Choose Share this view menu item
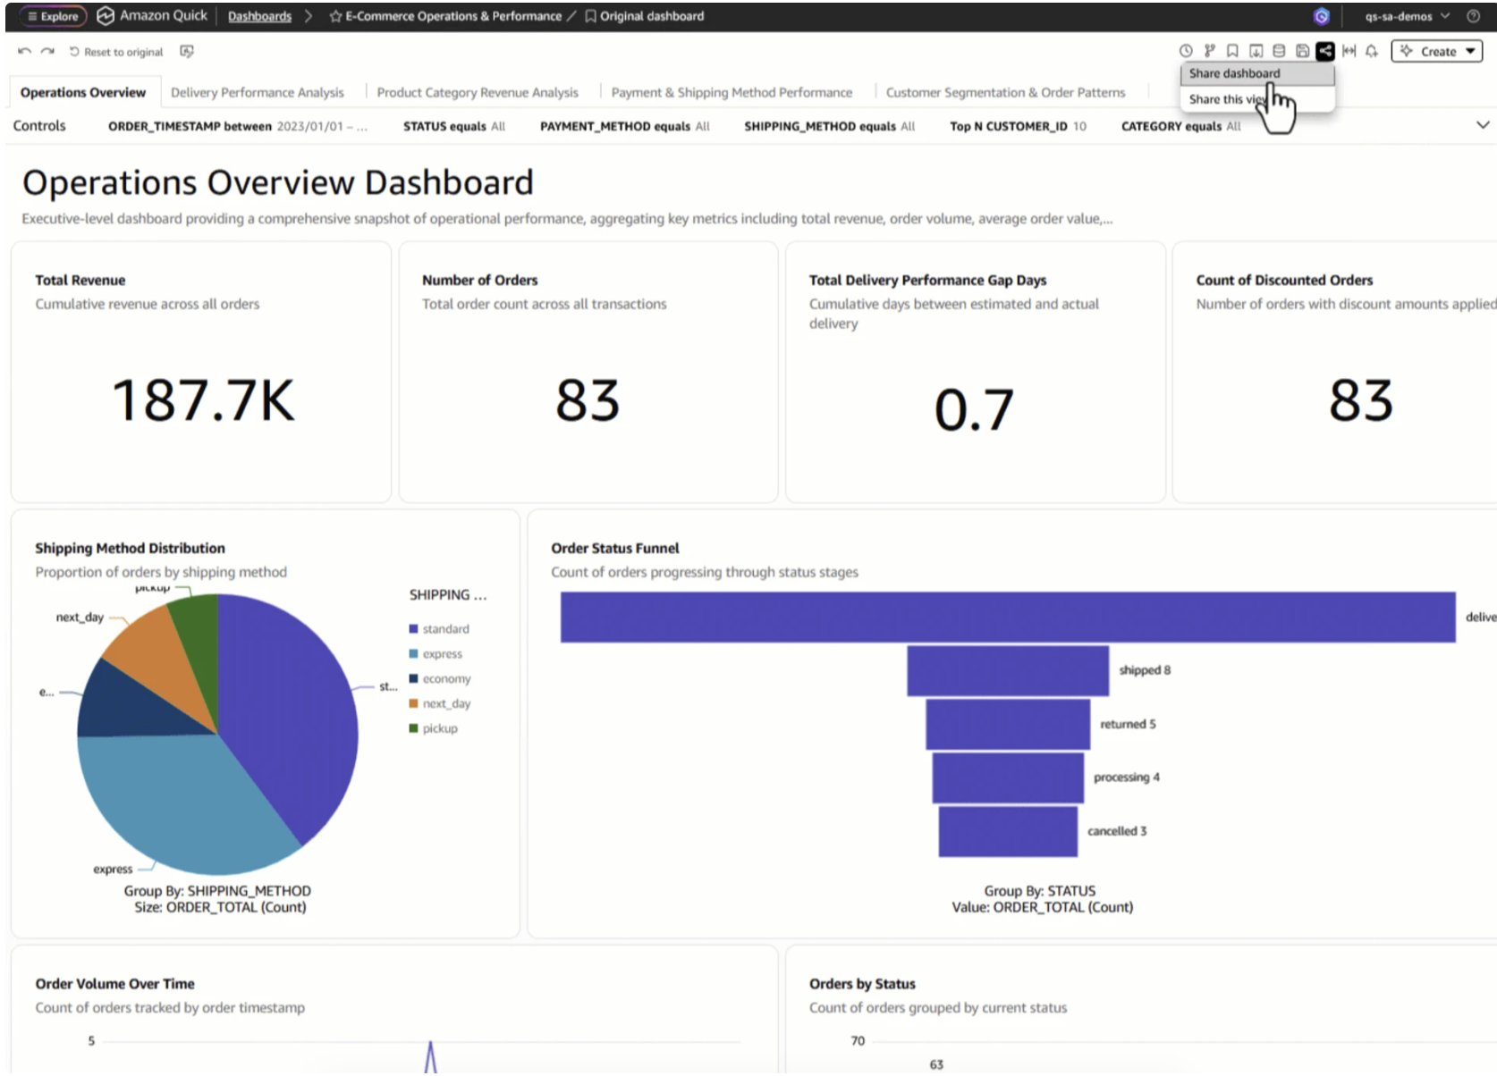Image resolution: width=1497 pixels, height=1076 pixels. 1257,99
